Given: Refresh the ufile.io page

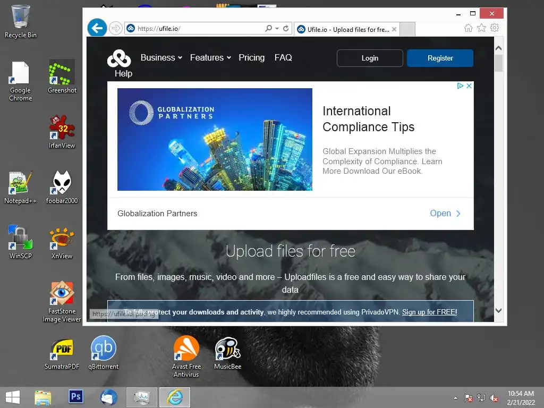Looking at the screenshot, I should pos(286,29).
